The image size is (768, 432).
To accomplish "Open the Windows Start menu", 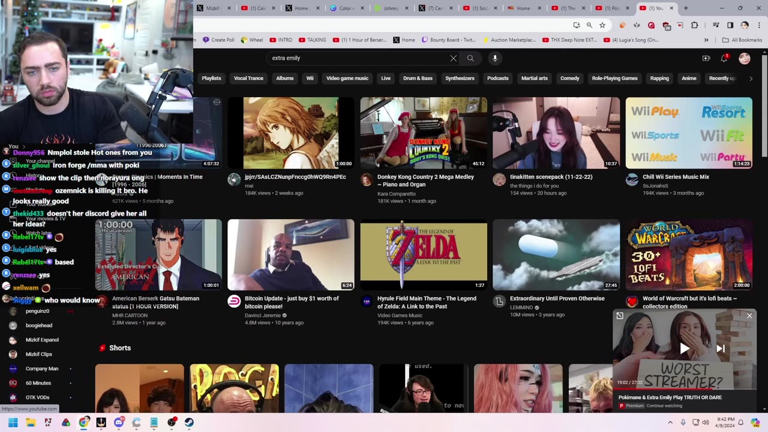I will coord(13,422).
